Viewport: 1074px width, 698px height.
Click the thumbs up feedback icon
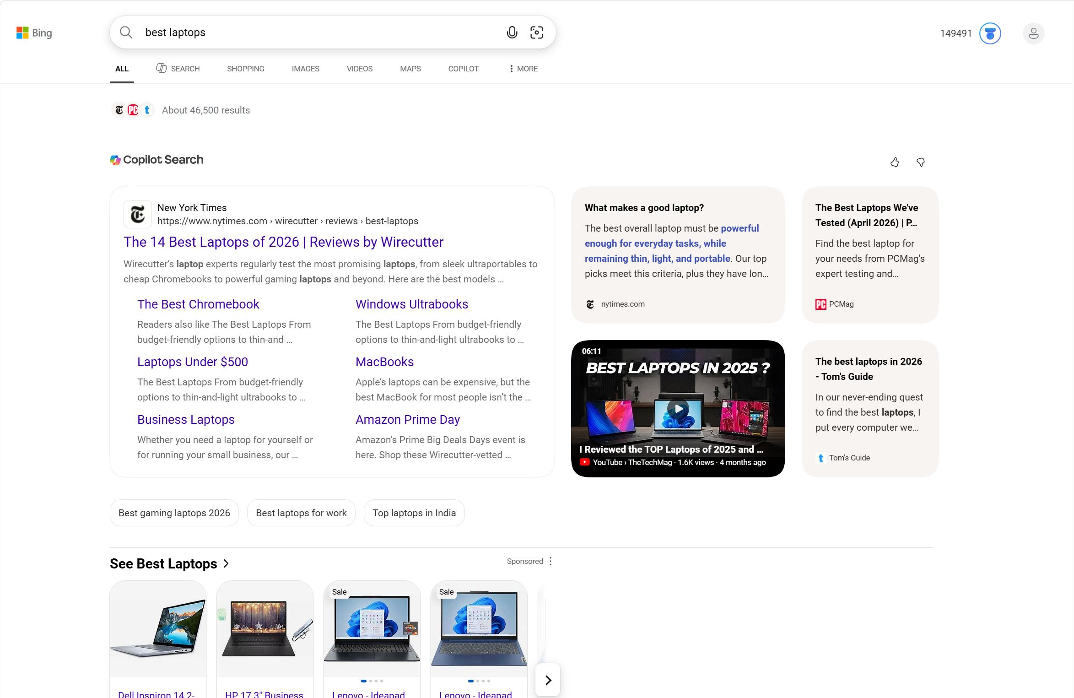tap(895, 162)
